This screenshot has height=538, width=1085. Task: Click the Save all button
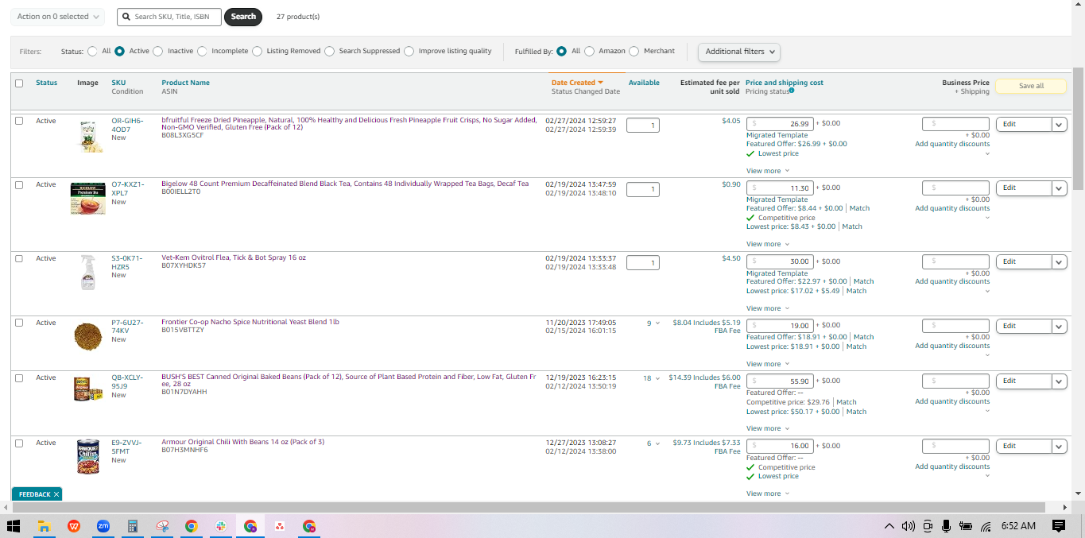pos(1031,86)
